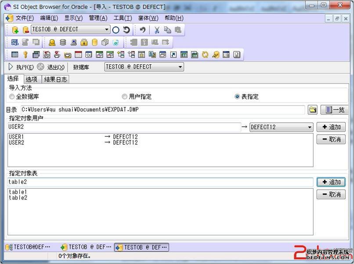Click the table2 input field
This screenshot has height=264, width=354.
point(160,182)
